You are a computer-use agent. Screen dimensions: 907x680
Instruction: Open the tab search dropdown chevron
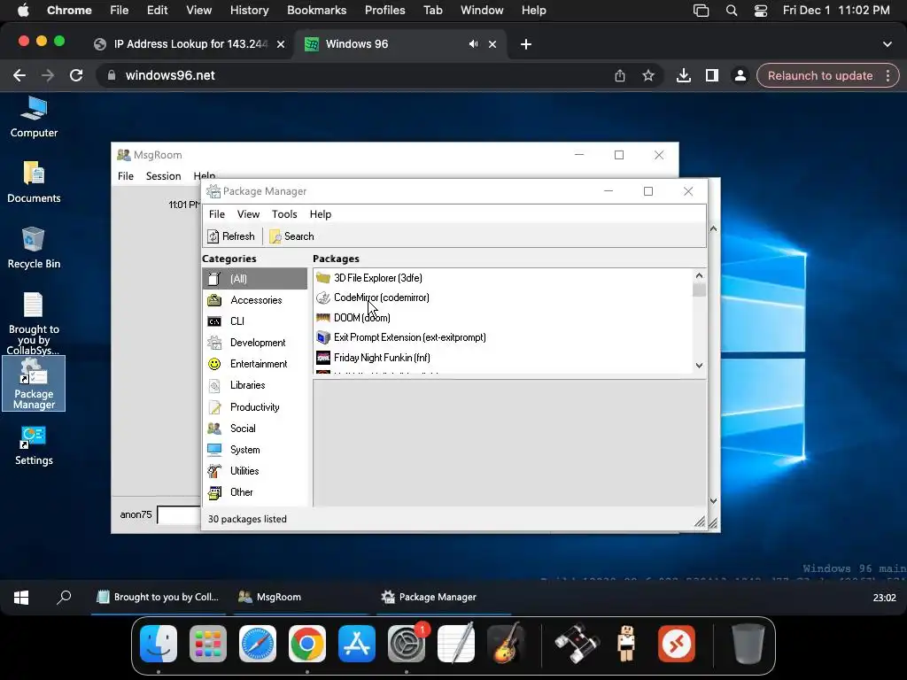887,44
